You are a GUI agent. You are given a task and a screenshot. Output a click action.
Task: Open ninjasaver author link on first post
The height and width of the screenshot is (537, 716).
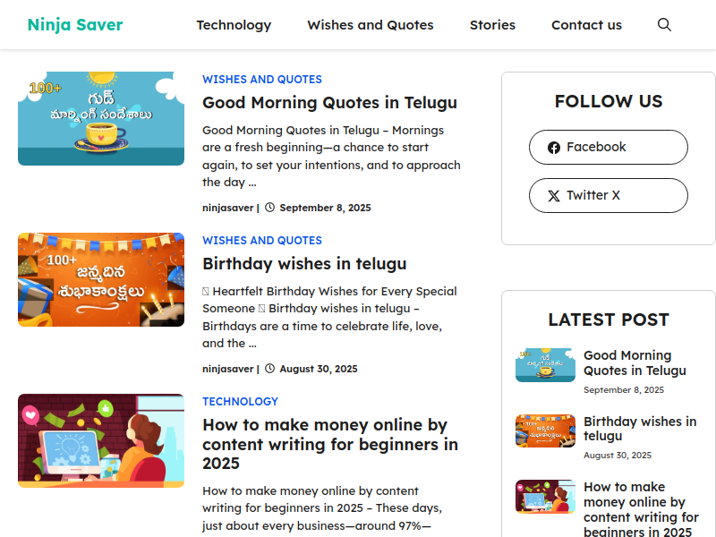[x=227, y=208]
